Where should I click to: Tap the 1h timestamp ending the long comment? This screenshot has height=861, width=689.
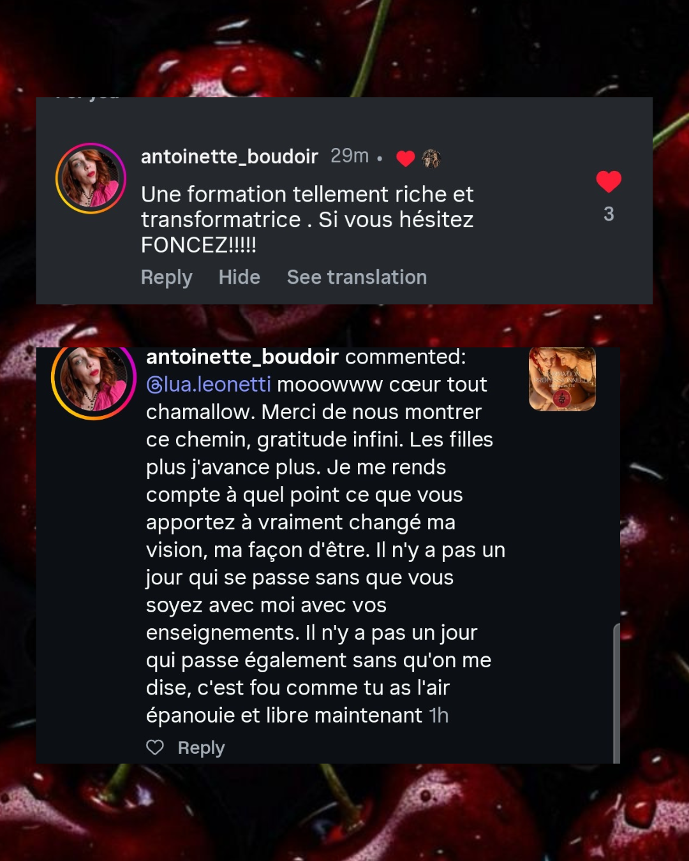click(x=439, y=716)
